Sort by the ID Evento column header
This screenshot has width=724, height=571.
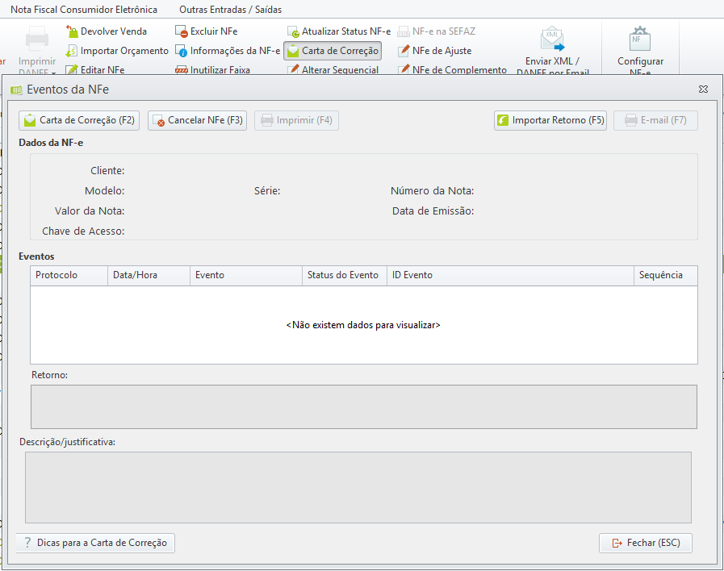(x=510, y=275)
